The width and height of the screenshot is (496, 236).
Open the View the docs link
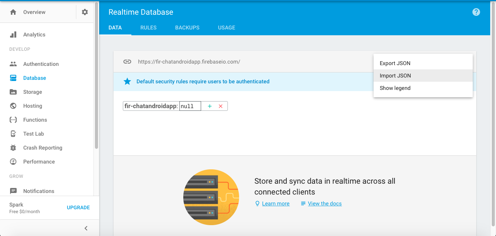pos(325,203)
